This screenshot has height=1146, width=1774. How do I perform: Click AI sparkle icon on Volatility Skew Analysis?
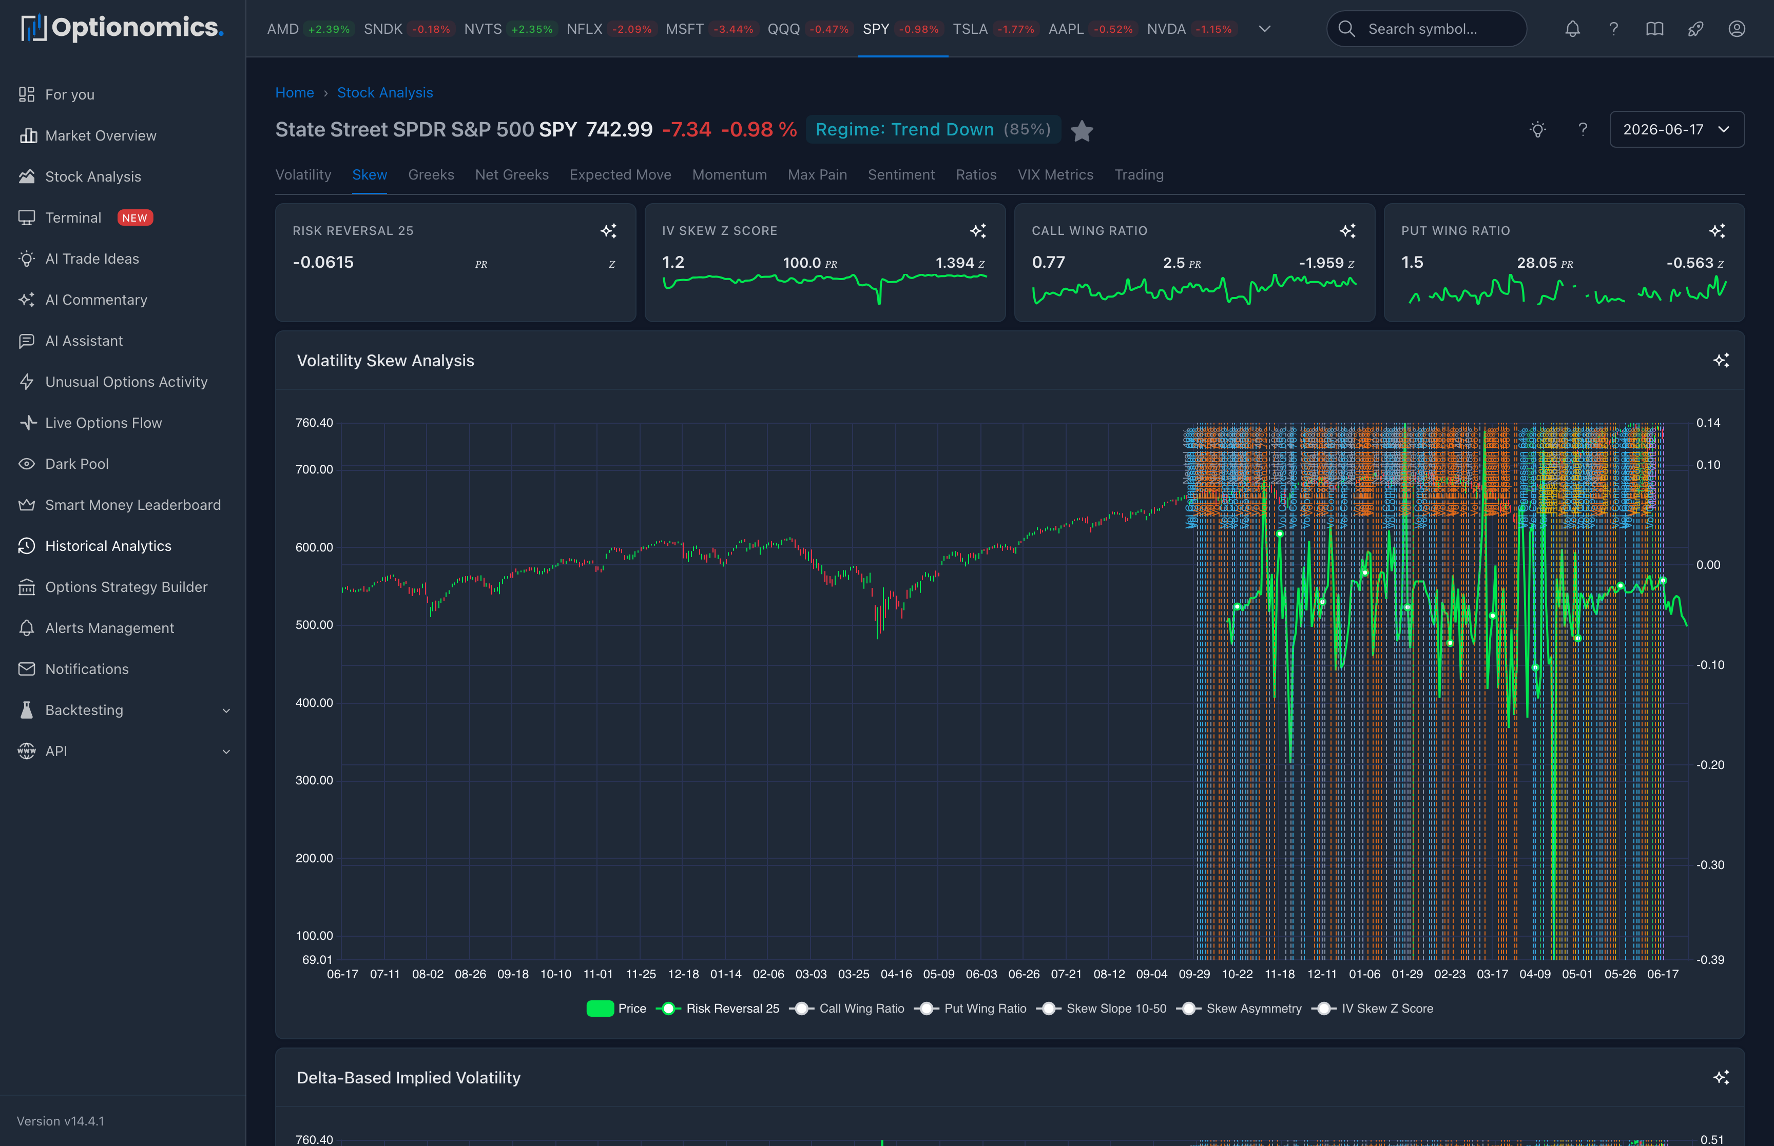tap(1721, 360)
